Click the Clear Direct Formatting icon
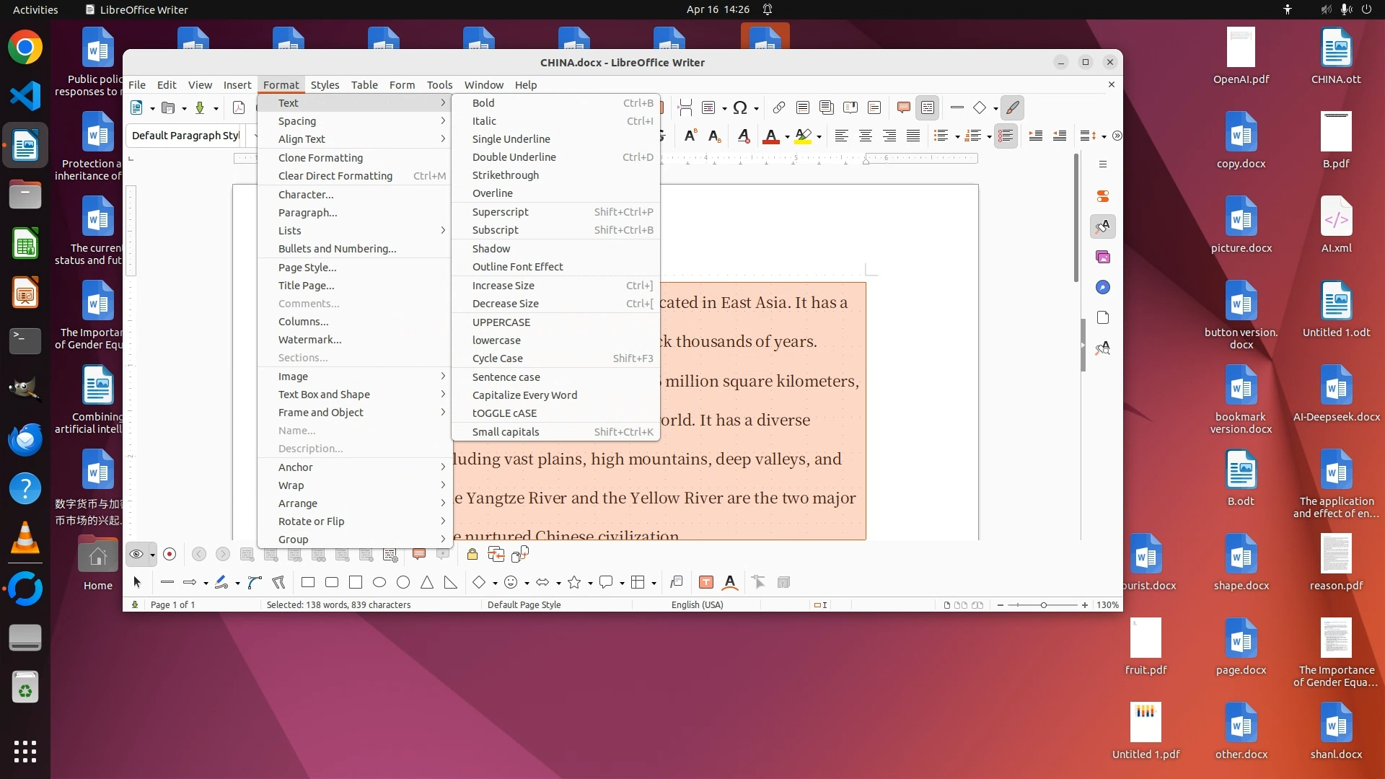 click(743, 136)
